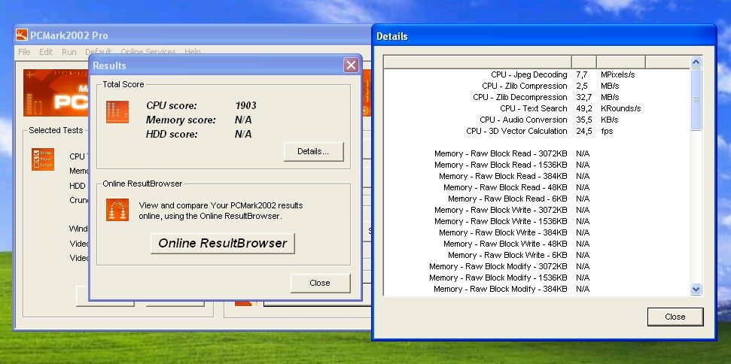731x364 pixels.
Task: Click the Online ResultBrowser orange icon
Action: click(x=117, y=210)
